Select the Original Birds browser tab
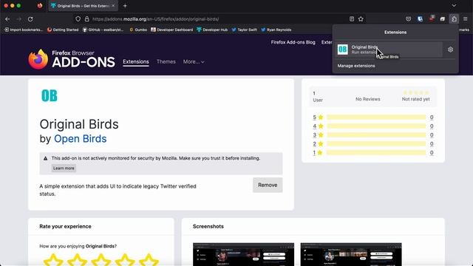The image size is (473, 266). [x=83, y=5]
